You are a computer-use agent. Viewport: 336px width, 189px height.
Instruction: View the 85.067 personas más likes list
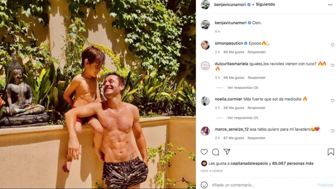tap(293, 164)
